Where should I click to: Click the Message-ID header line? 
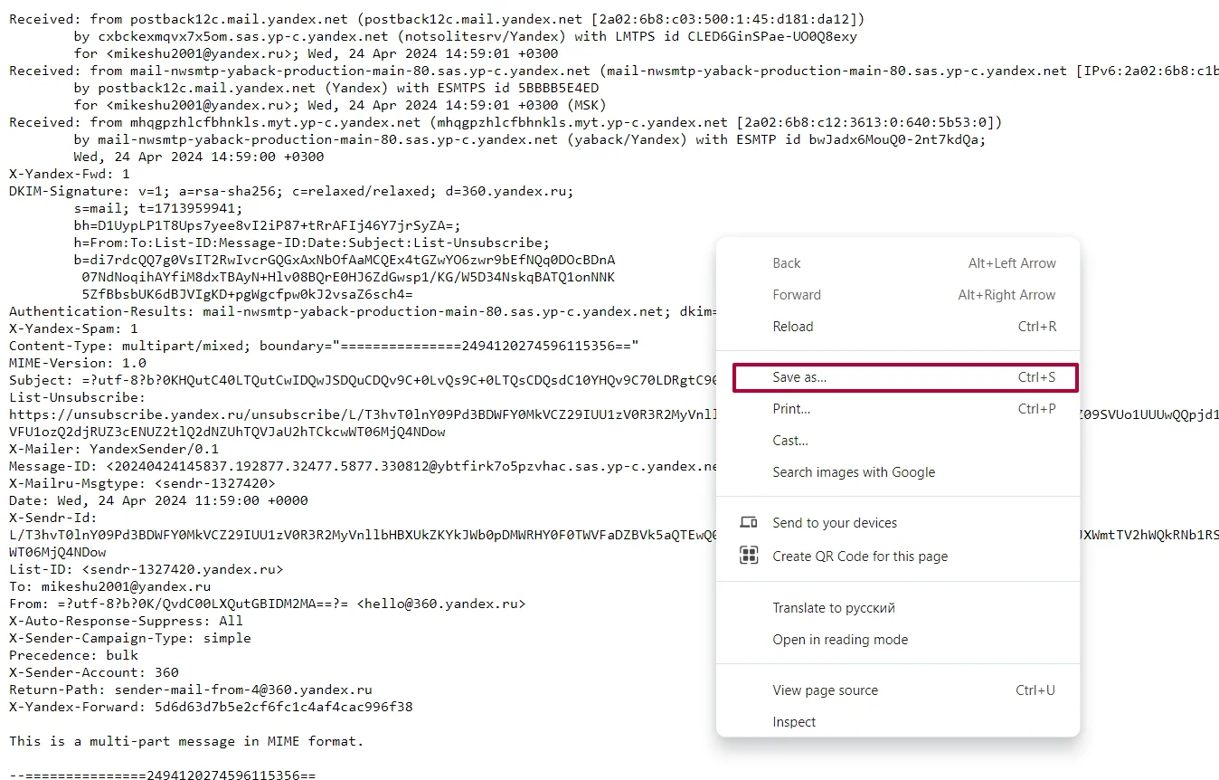point(363,466)
